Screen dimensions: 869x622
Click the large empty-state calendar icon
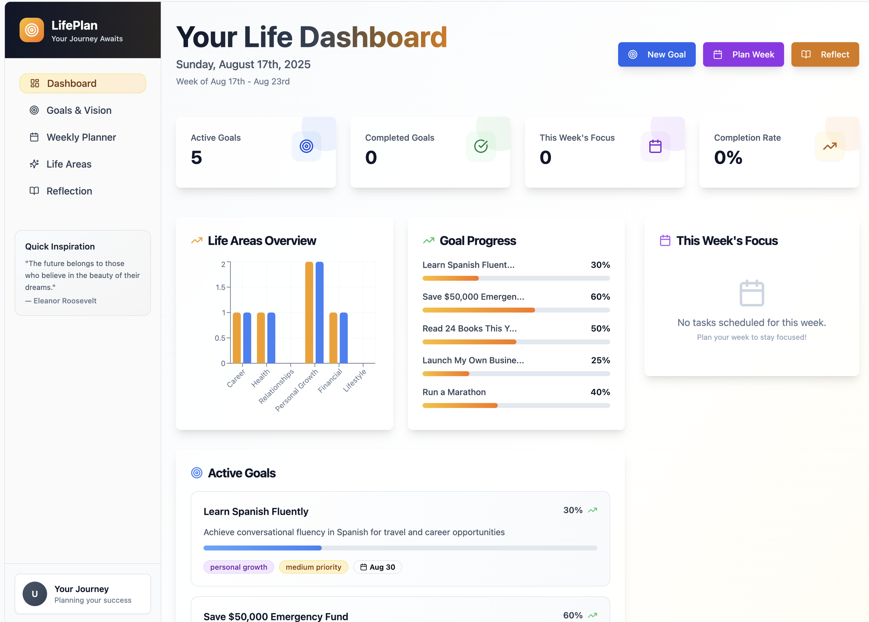pos(752,293)
